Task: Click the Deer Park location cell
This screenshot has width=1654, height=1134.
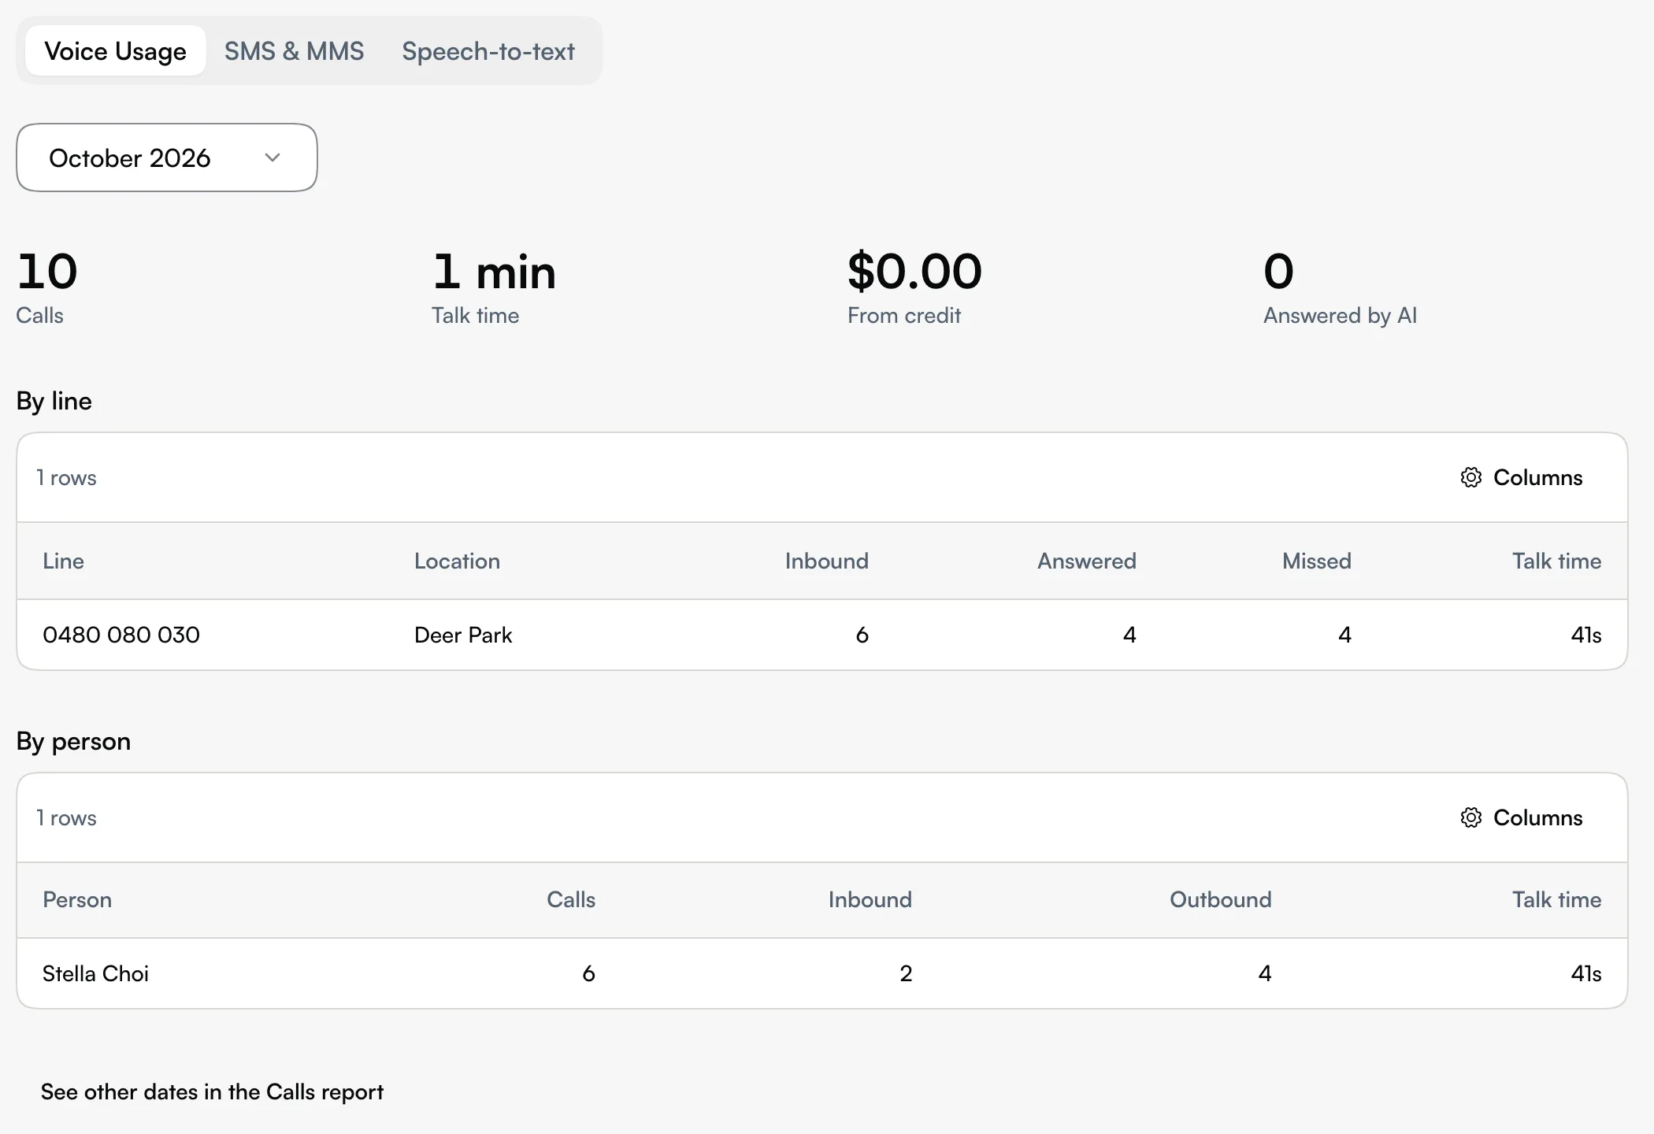Action: point(463,635)
